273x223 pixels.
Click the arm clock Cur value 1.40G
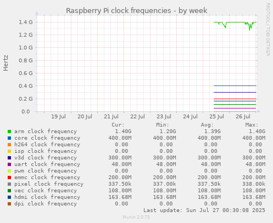click(123, 131)
